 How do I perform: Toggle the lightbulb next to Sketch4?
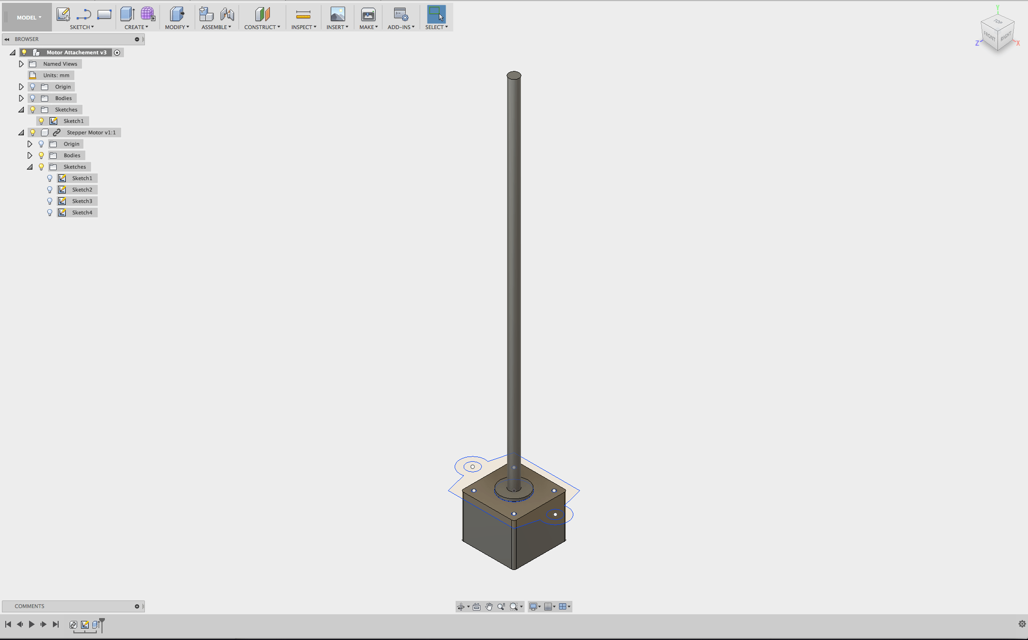50,213
